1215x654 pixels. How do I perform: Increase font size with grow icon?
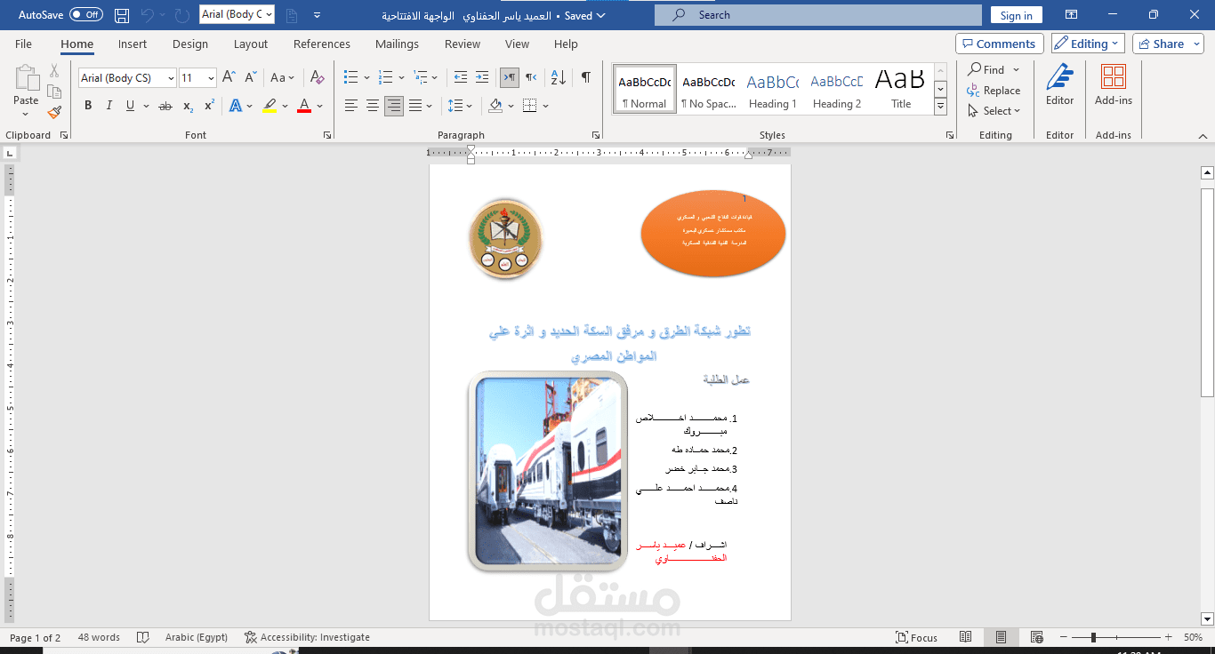tap(229, 77)
